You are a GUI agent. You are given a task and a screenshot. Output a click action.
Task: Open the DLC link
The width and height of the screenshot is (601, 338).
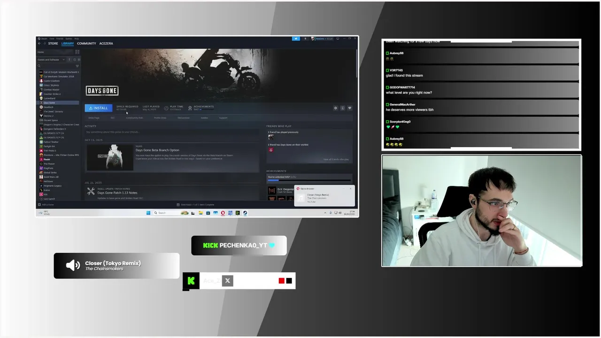[x=113, y=118]
